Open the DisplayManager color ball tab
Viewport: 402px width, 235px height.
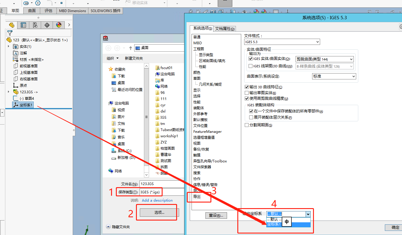(x=59, y=25)
